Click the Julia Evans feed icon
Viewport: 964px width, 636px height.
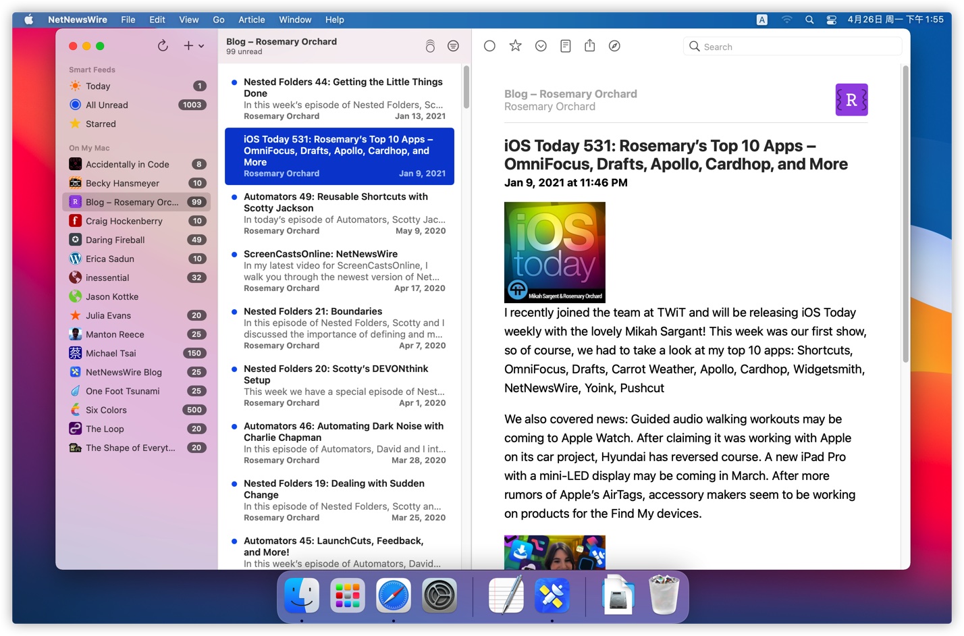[76, 315]
